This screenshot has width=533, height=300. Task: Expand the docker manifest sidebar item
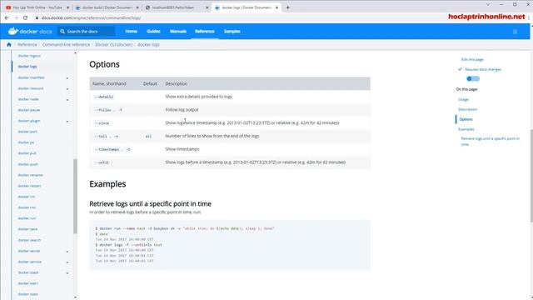click(x=67, y=78)
